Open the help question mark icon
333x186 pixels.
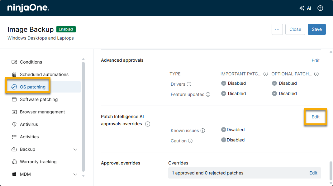320,8
